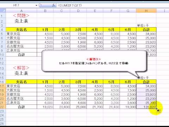169x127 pixels.
Task: Select column B header
Action: point(45,11)
